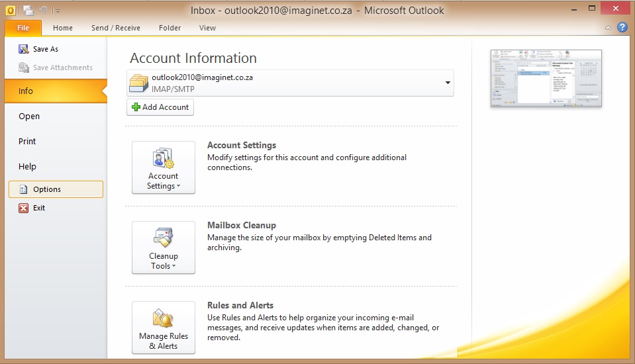The height and width of the screenshot is (364, 635).
Task: Click the Inbox preview thumbnail
Action: [x=546, y=79]
